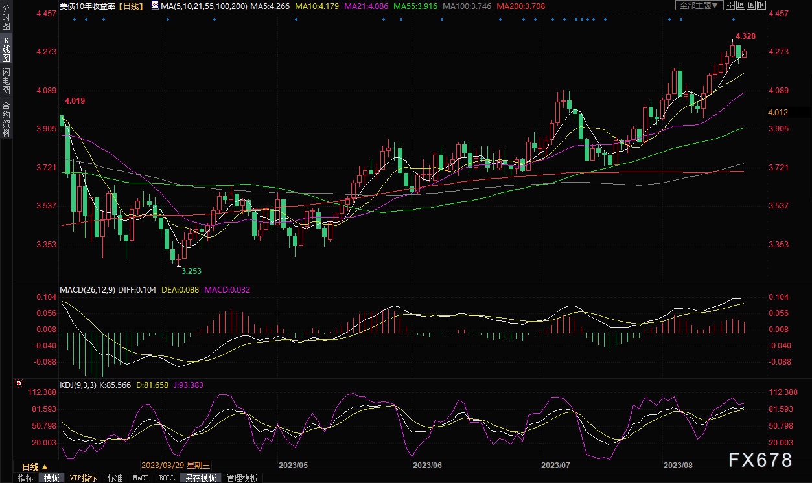This screenshot has width=812, height=483.
Task: Click the play-forward chart replay icon
Action: (x=751, y=5)
